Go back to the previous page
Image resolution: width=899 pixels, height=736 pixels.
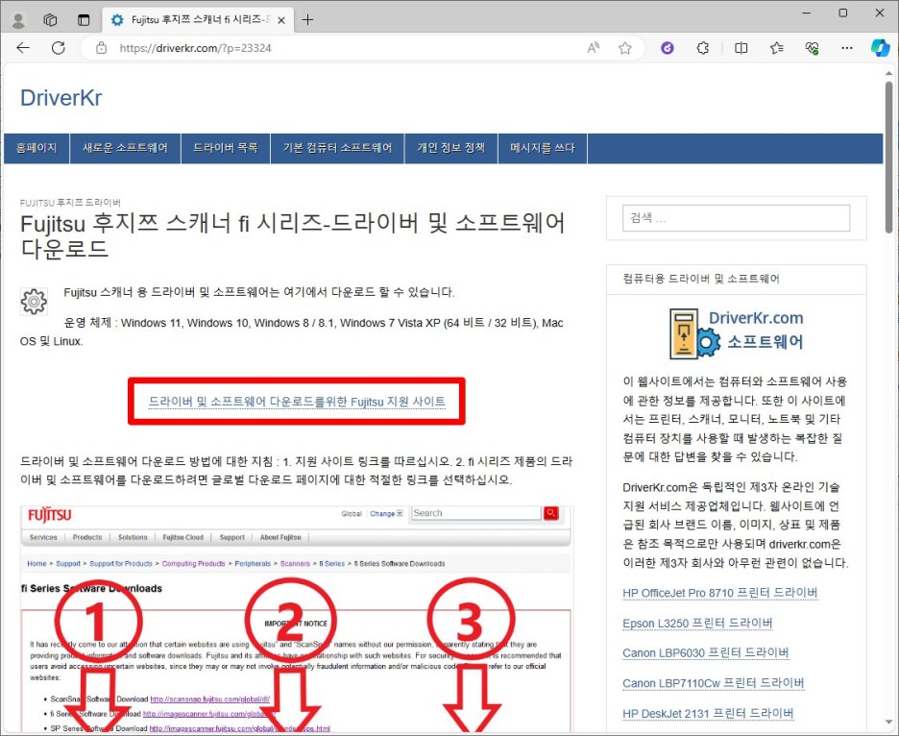click(x=23, y=48)
